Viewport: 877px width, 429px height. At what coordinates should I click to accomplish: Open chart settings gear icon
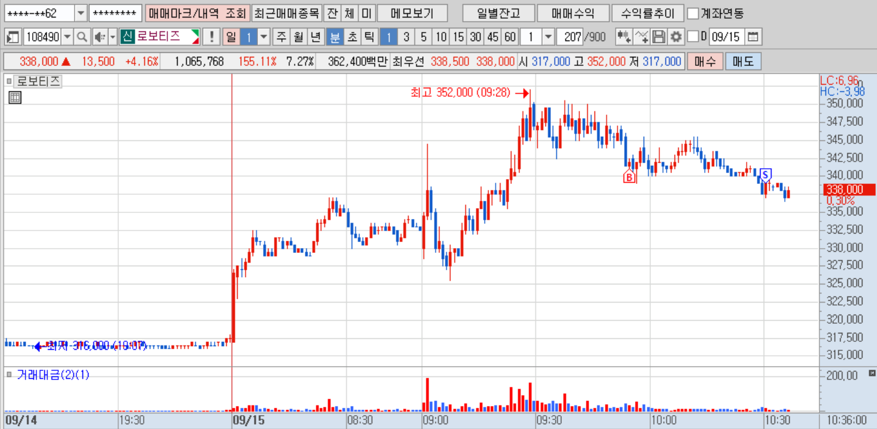tap(676, 37)
